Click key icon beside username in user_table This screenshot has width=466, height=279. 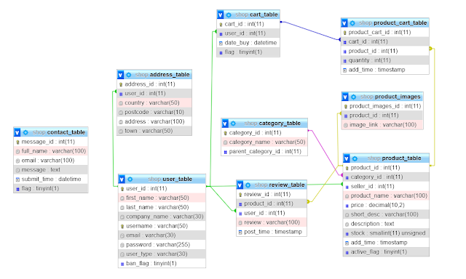tap(122, 226)
